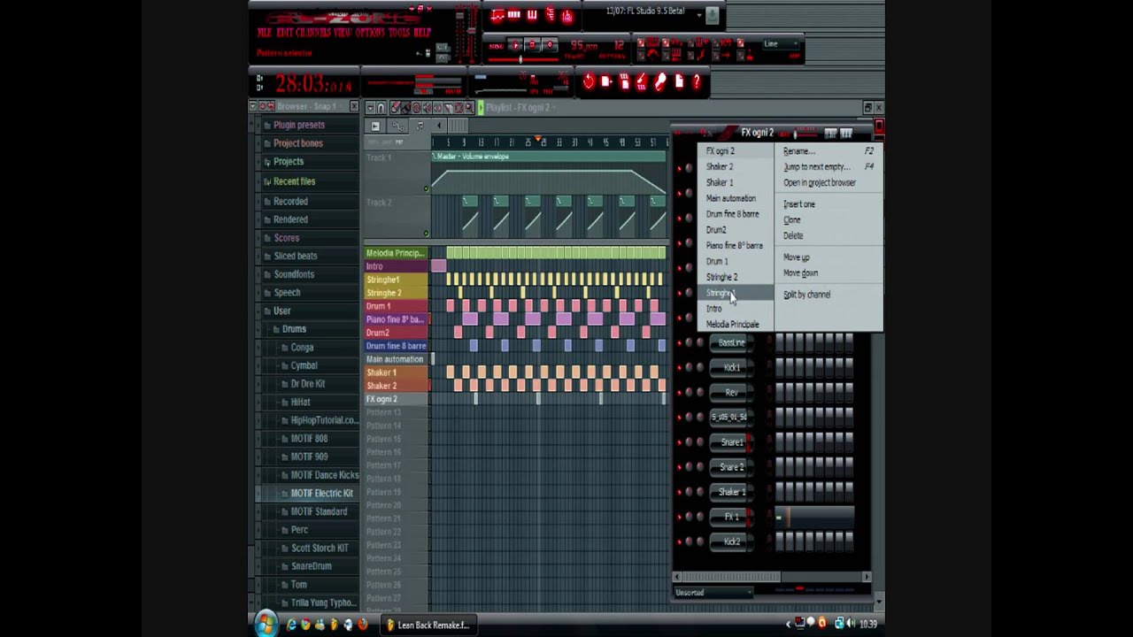This screenshot has height=637, width=1133.
Task: Choose Split by channel from context menu
Action: (806, 295)
